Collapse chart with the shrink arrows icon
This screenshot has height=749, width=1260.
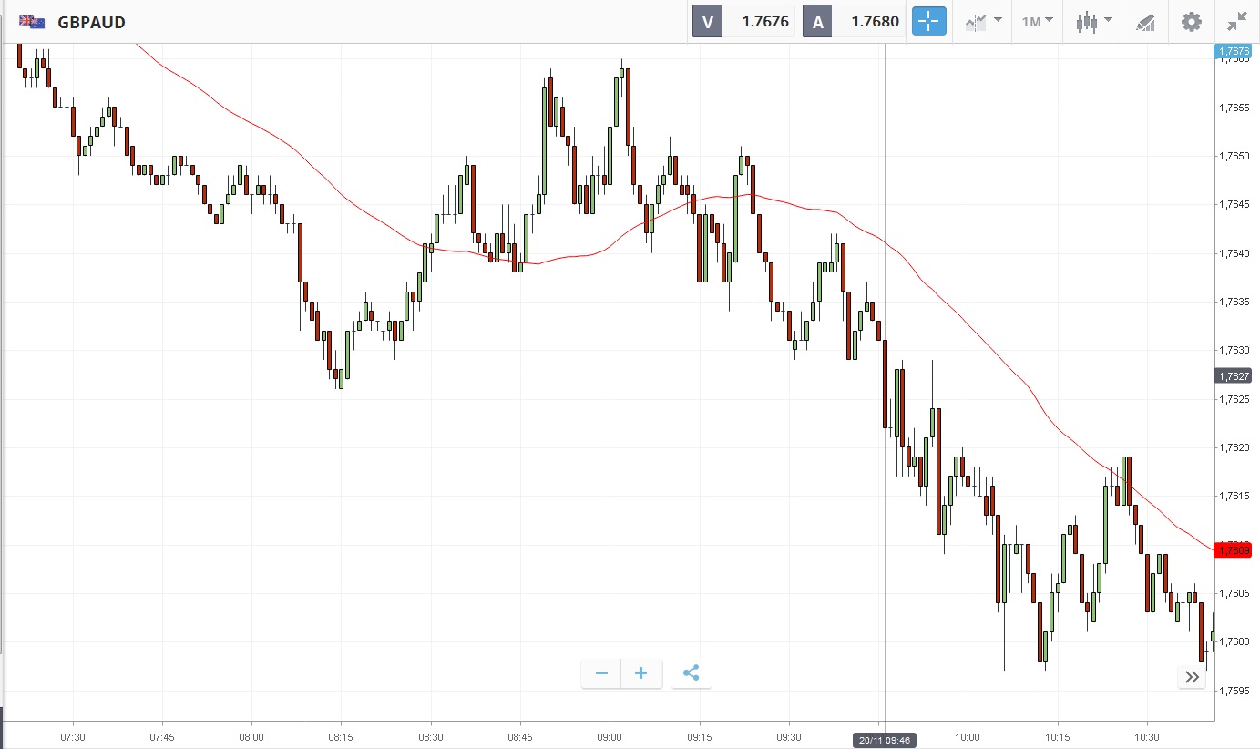[1237, 22]
